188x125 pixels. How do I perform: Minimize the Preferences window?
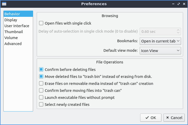pos(173,4)
